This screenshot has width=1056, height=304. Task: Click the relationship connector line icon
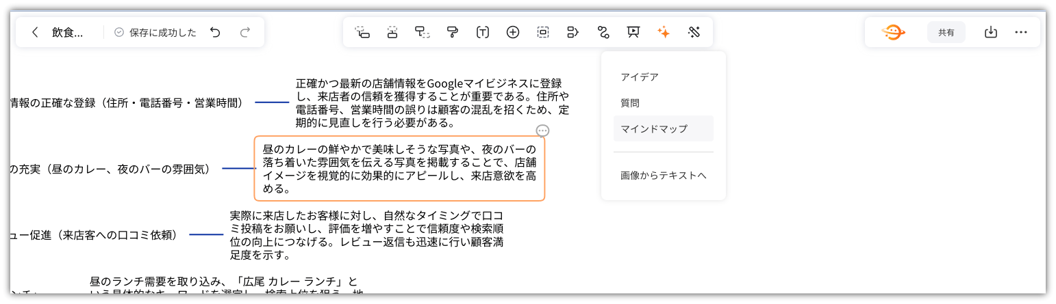tap(603, 32)
